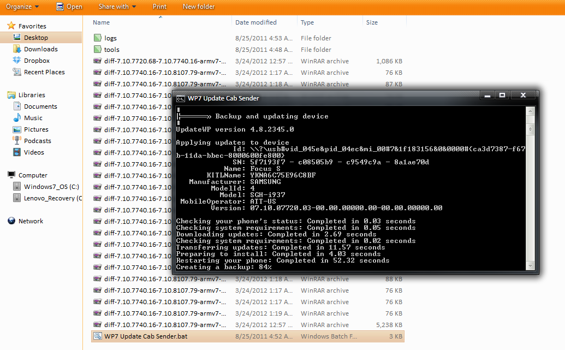Open the Dropbox sidebar icon
This screenshot has height=350, width=565.
pyautogui.click(x=17, y=60)
